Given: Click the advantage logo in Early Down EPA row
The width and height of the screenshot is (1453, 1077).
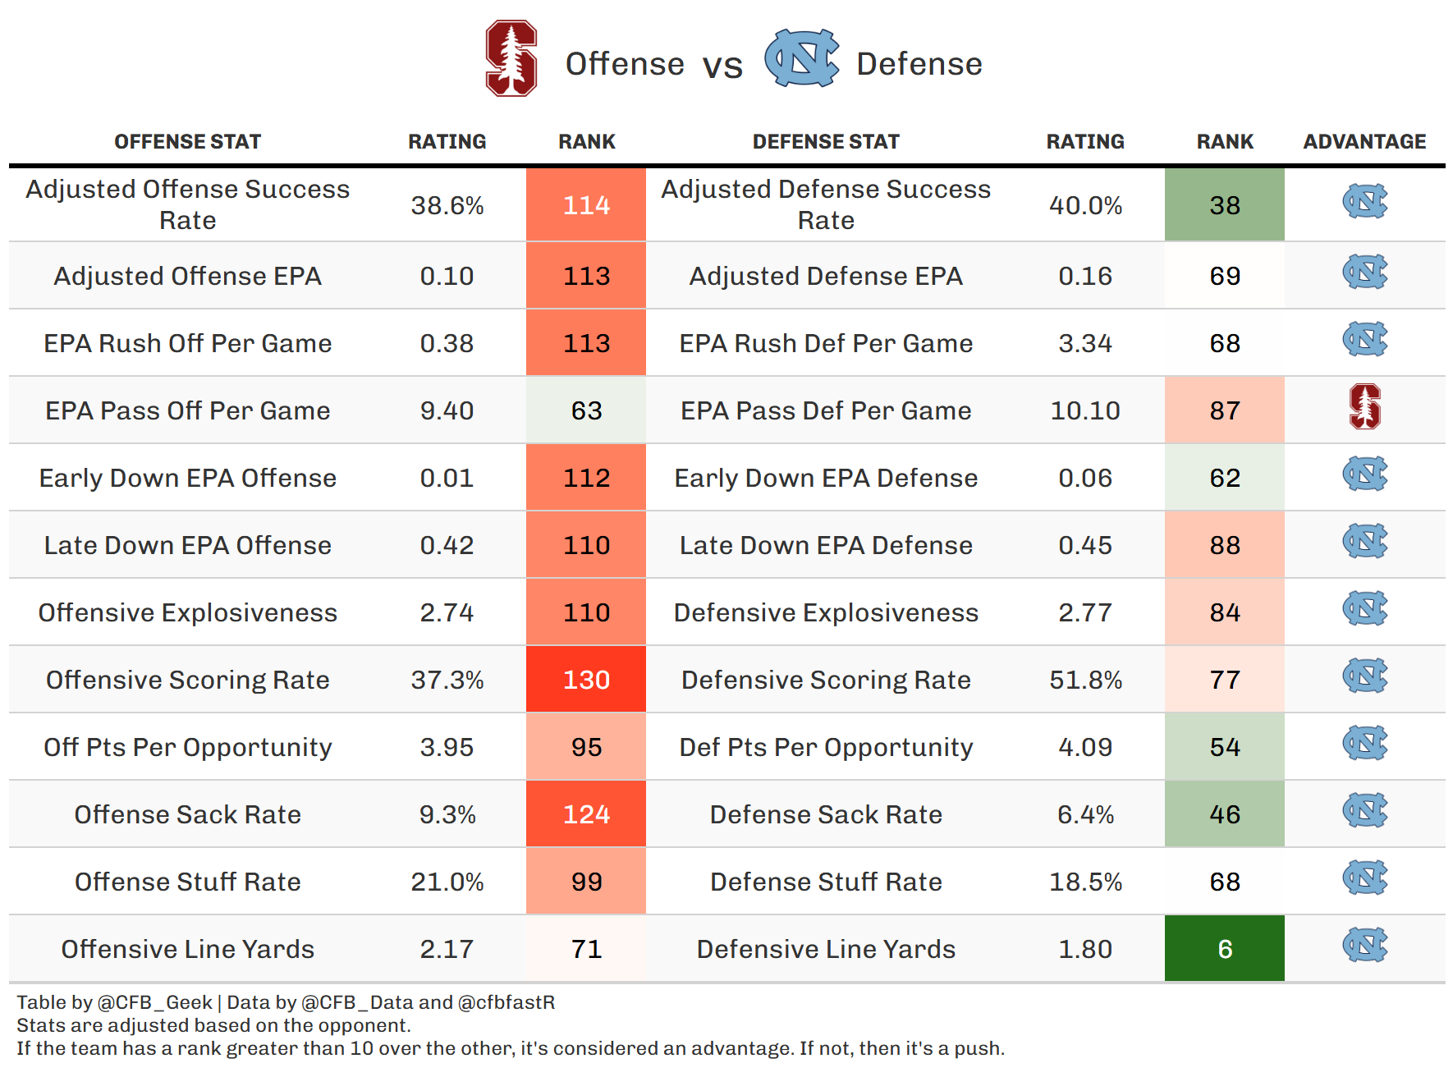Looking at the screenshot, I should point(1364,474).
